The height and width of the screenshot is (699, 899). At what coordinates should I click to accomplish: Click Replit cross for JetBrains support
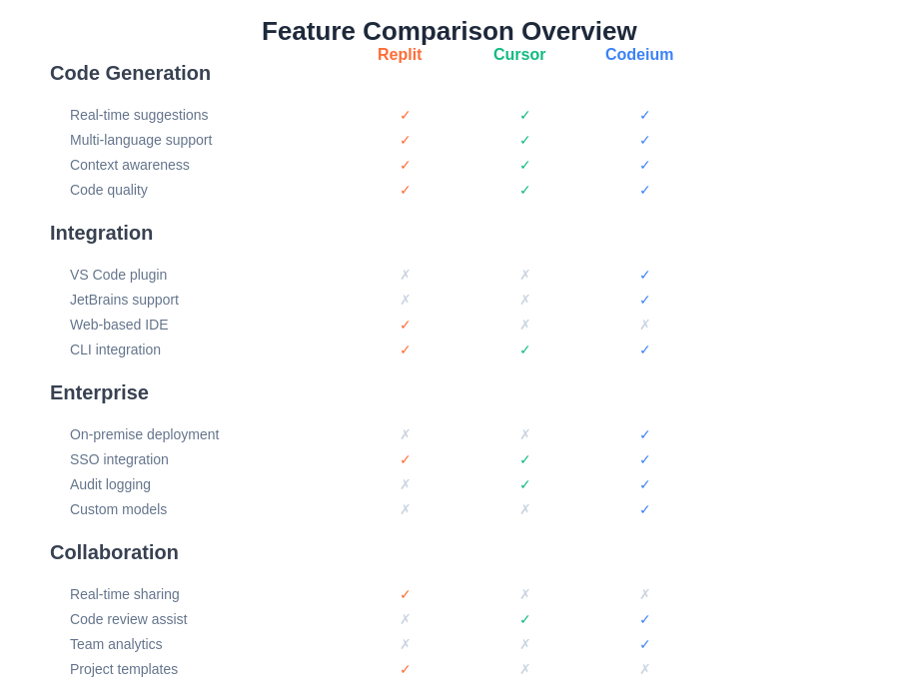406,300
